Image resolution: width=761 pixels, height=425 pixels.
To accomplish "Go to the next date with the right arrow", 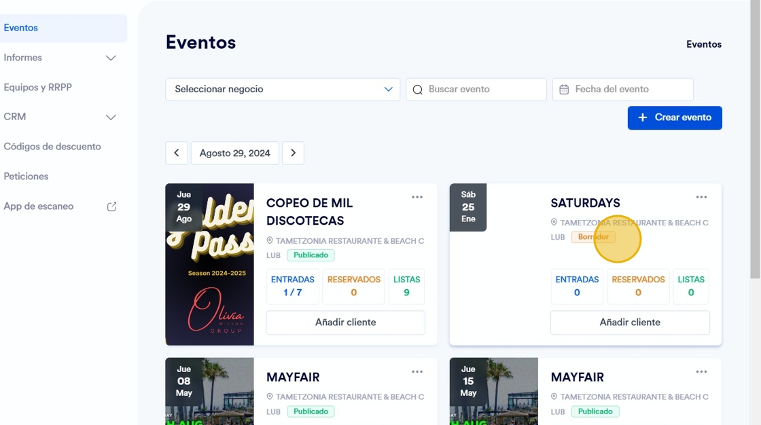I will (x=293, y=153).
